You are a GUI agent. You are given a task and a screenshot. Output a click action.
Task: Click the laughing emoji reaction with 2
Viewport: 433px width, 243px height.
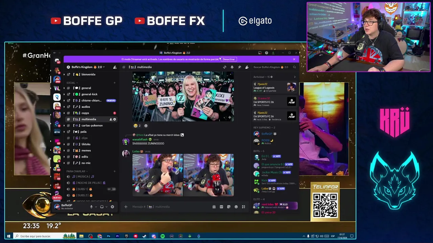[x=137, y=126]
